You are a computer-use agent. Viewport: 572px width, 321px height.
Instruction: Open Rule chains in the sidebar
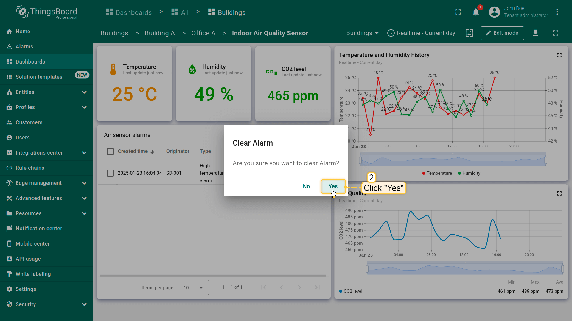[30, 168]
